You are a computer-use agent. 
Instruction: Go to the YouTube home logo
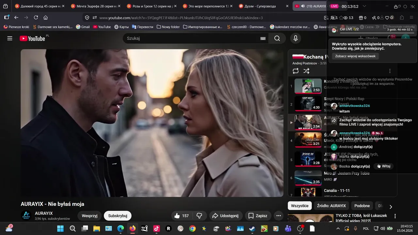click(32, 39)
